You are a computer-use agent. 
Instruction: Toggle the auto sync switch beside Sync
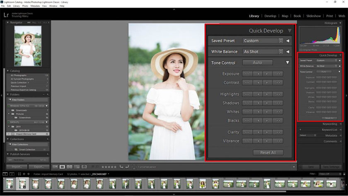(300, 167)
